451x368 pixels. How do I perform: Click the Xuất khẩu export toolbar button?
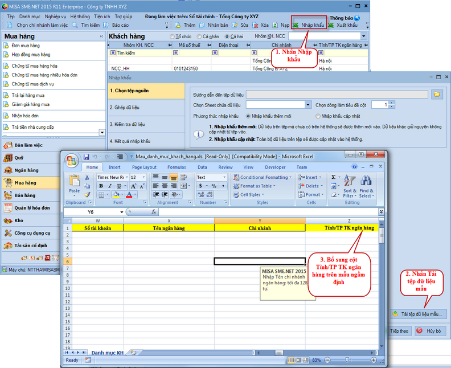pyautogui.click(x=343, y=25)
